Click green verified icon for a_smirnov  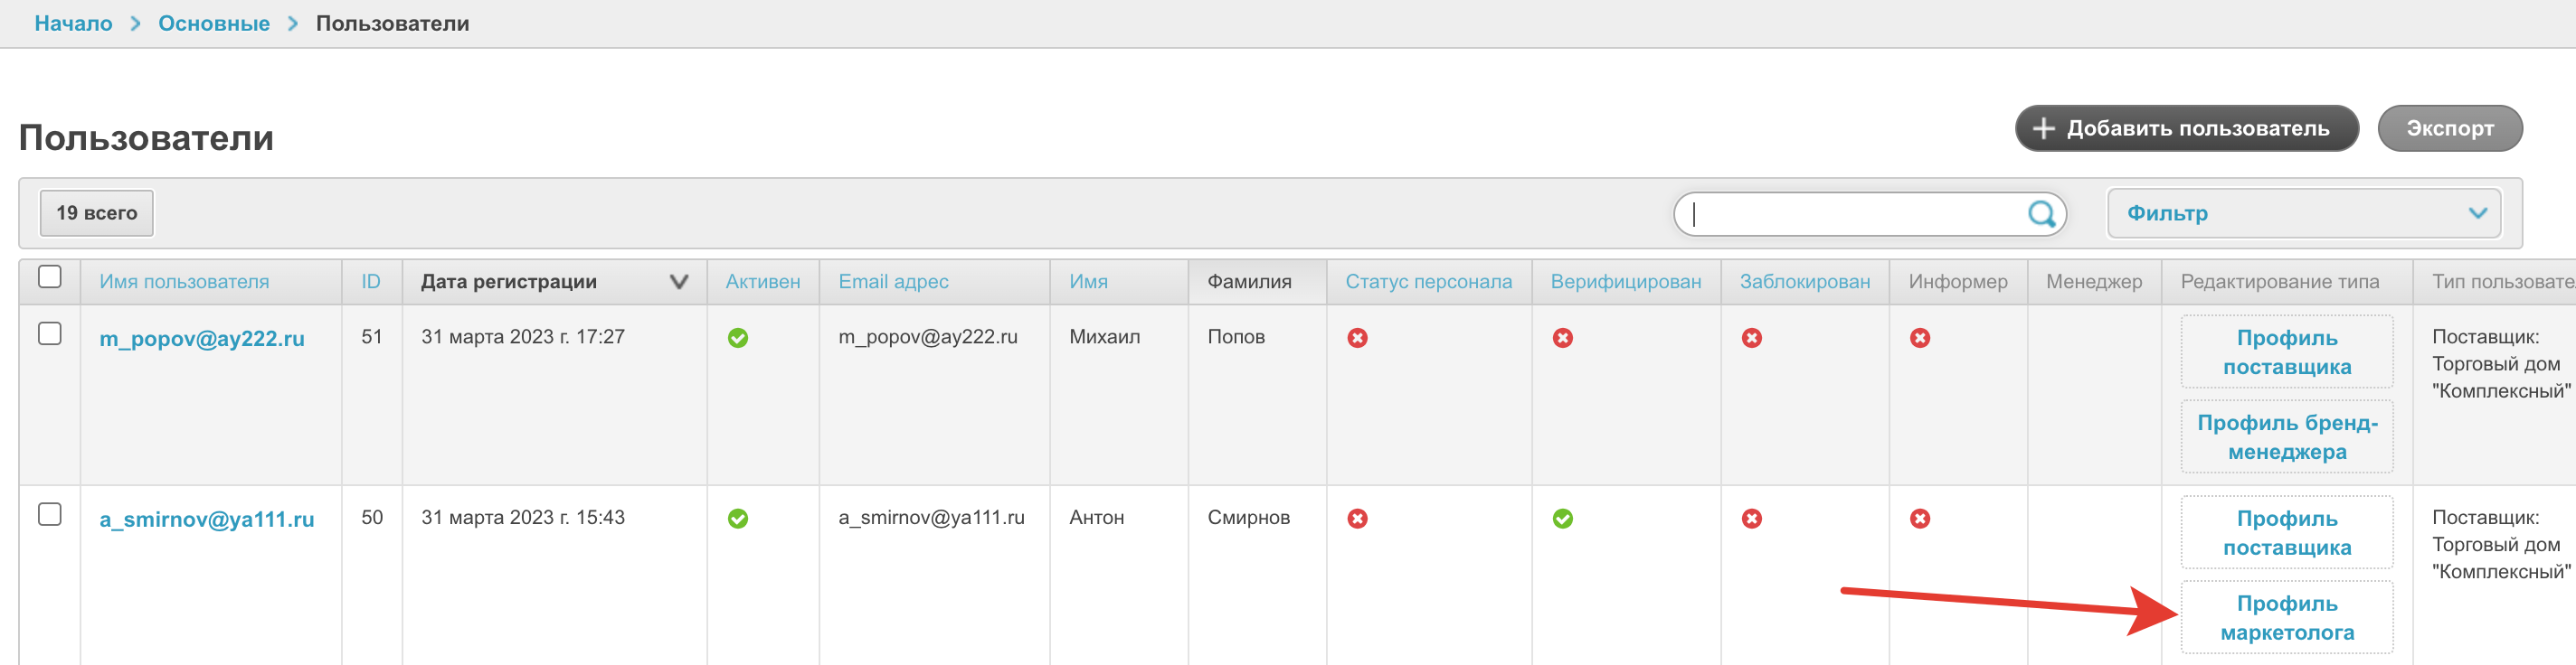pyautogui.click(x=1562, y=520)
